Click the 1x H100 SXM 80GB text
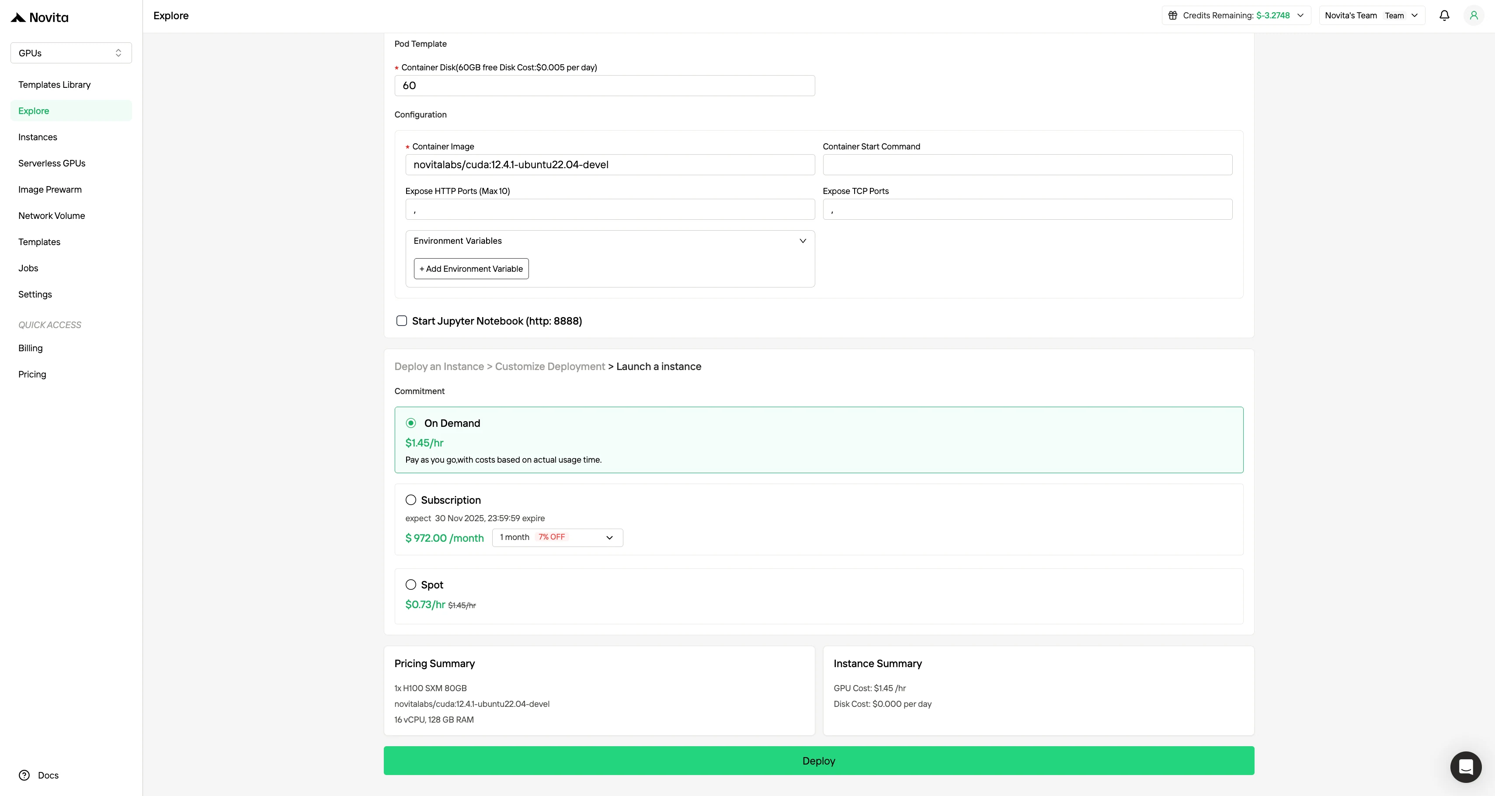 tap(431, 688)
